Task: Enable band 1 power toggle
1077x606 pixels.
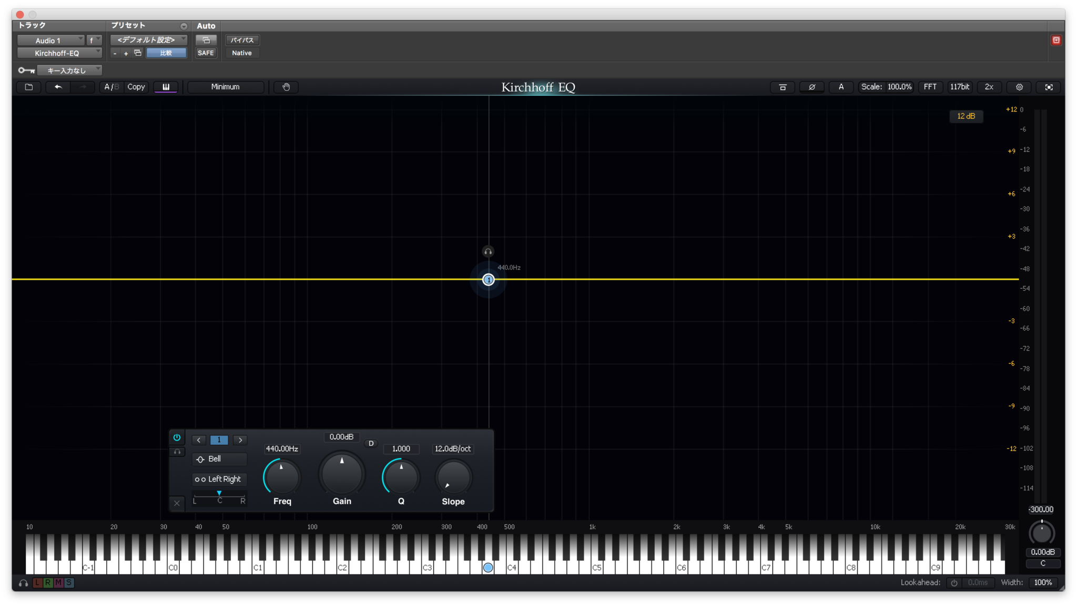Action: tap(177, 437)
